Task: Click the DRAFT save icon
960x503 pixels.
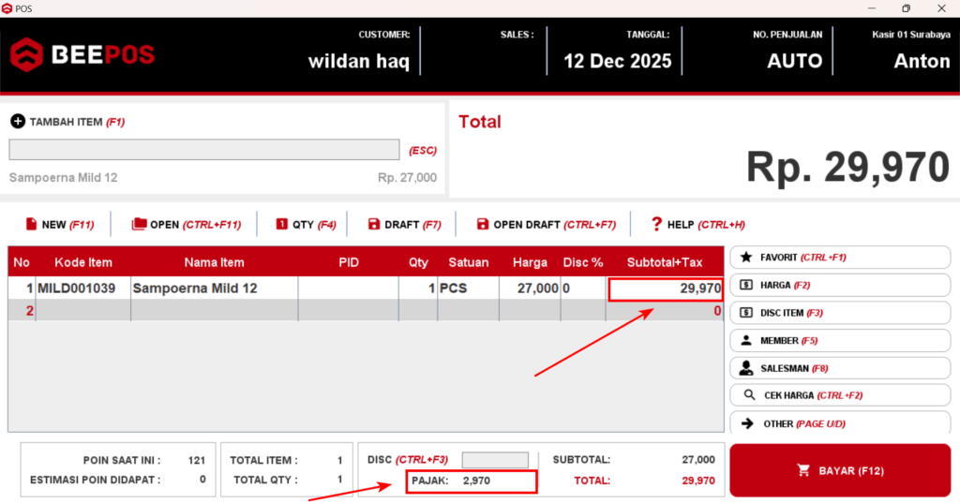Action: [x=373, y=224]
